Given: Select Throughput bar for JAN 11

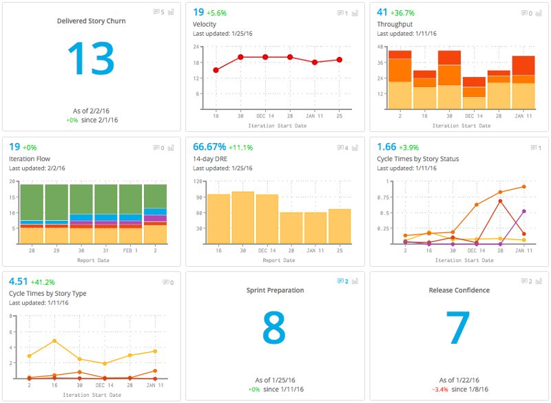Looking at the screenshot, I should pos(523,83).
